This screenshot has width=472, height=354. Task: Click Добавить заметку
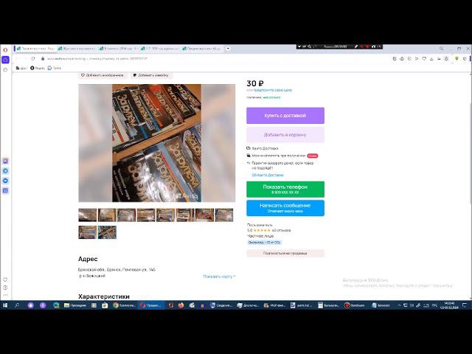151,75
